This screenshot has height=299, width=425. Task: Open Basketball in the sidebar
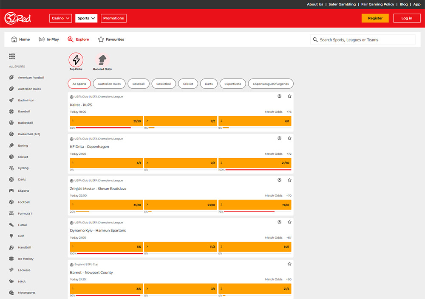pos(21,123)
